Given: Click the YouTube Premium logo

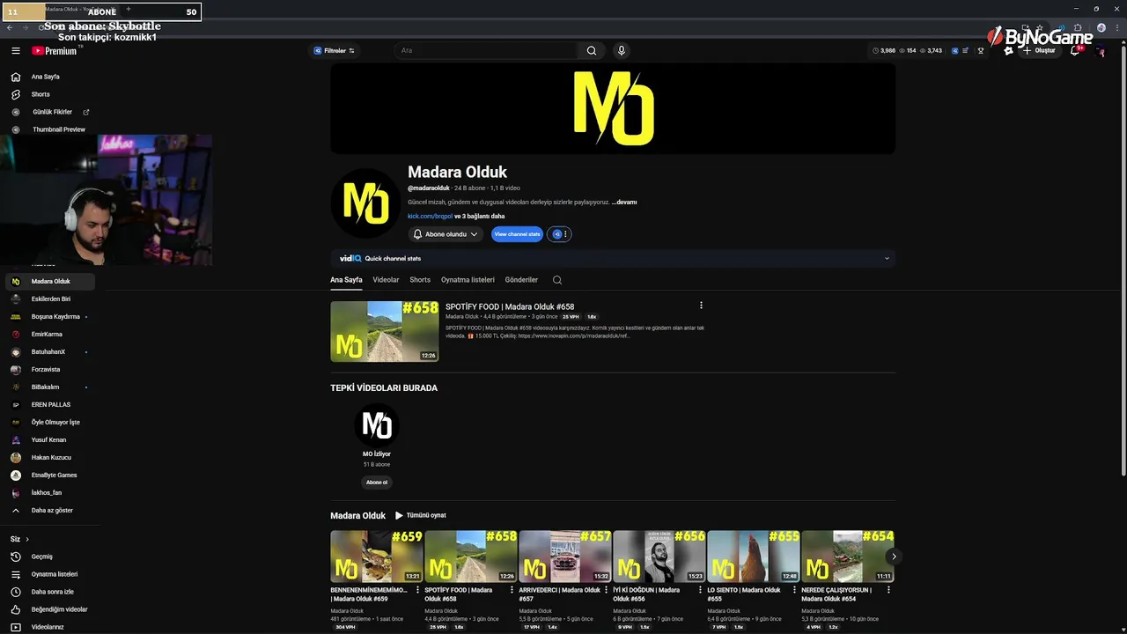Looking at the screenshot, I should point(55,51).
